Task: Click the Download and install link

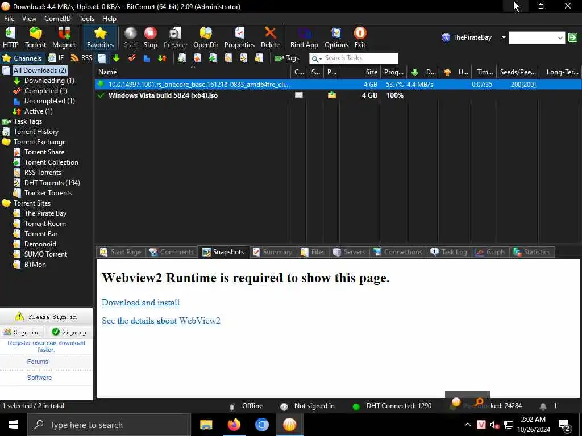Action: coord(141,303)
